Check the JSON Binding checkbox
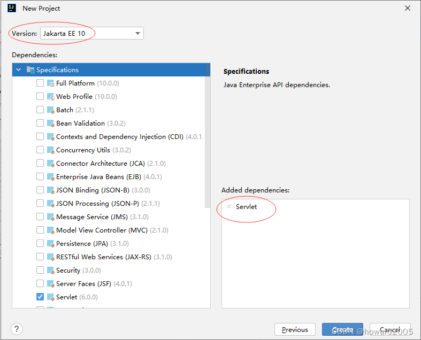Viewport: 421px width, 340px height. (40, 190)
